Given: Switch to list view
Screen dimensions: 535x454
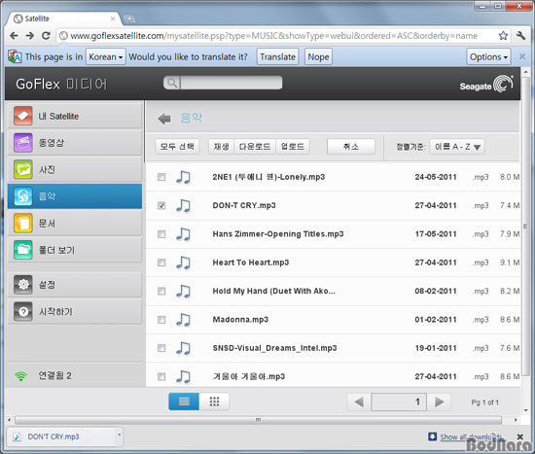Looking at the screenshot, I should [x=184, y=402].
